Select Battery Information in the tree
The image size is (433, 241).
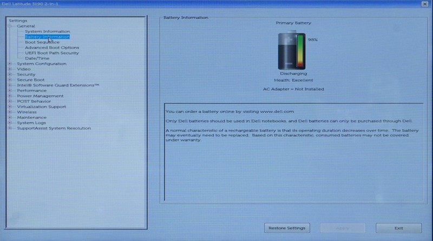47,37
